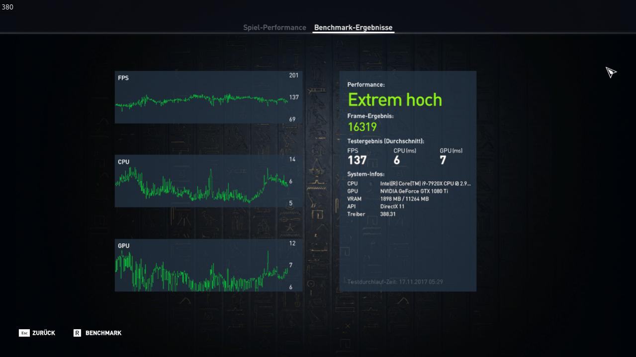The width and height of the screenshot is (636, 357).
Task: Click the Testdurchlauf-Zeit timestamp
Action: coord(395,282)
